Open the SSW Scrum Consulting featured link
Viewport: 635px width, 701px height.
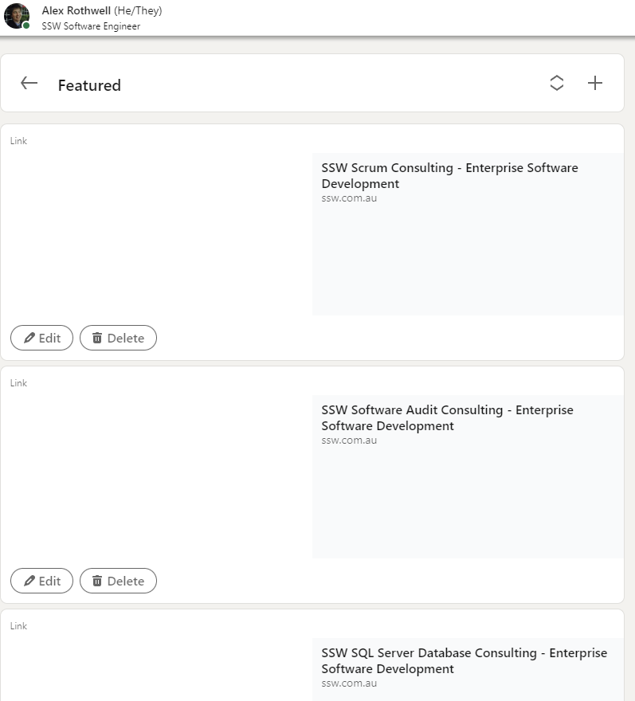point(449,176)
